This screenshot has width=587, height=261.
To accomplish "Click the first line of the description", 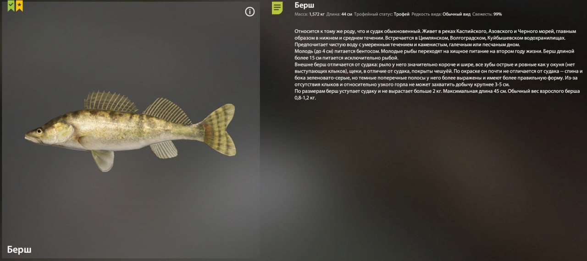I will click(435, 31).
